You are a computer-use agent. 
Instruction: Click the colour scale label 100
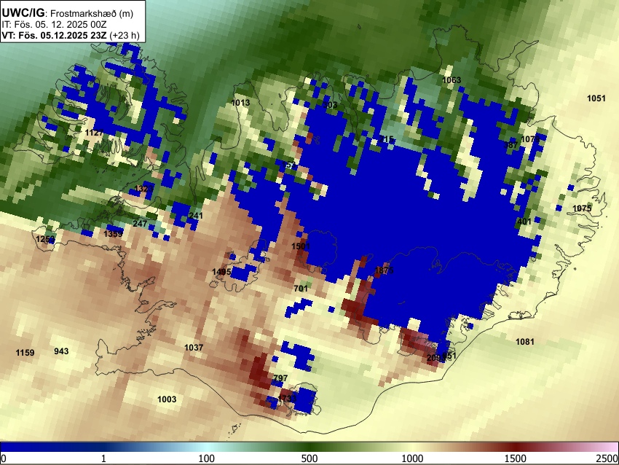[x=207, y=458]
